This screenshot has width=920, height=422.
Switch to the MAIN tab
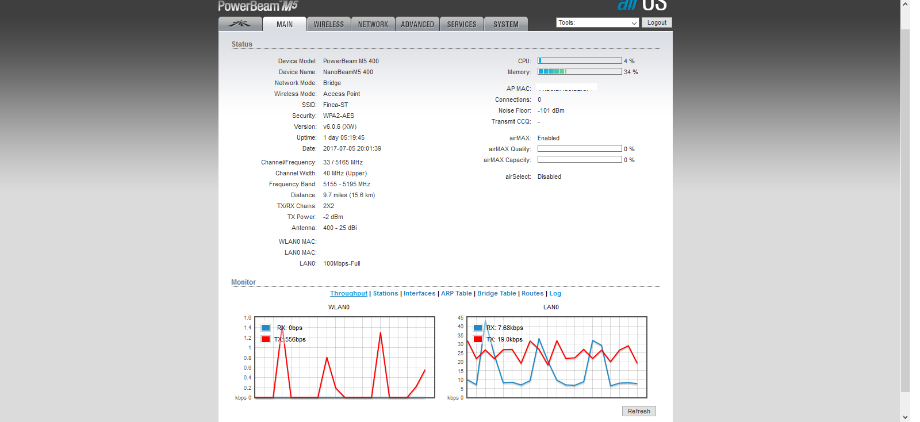[285, 24]
